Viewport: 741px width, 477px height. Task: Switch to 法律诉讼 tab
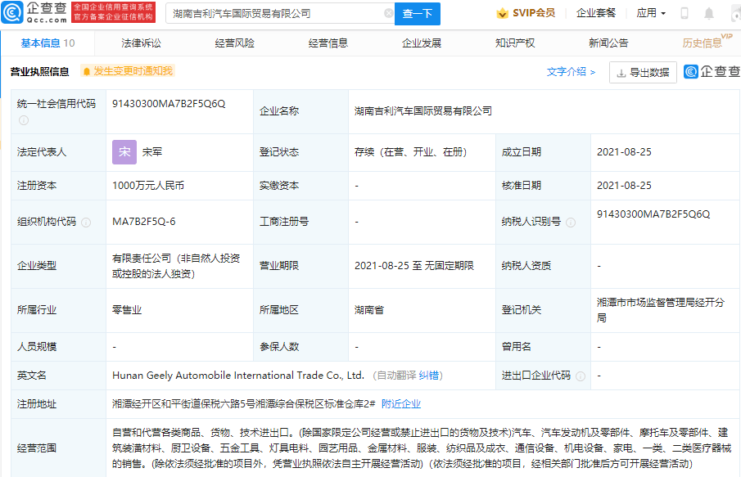click(141, 43)
